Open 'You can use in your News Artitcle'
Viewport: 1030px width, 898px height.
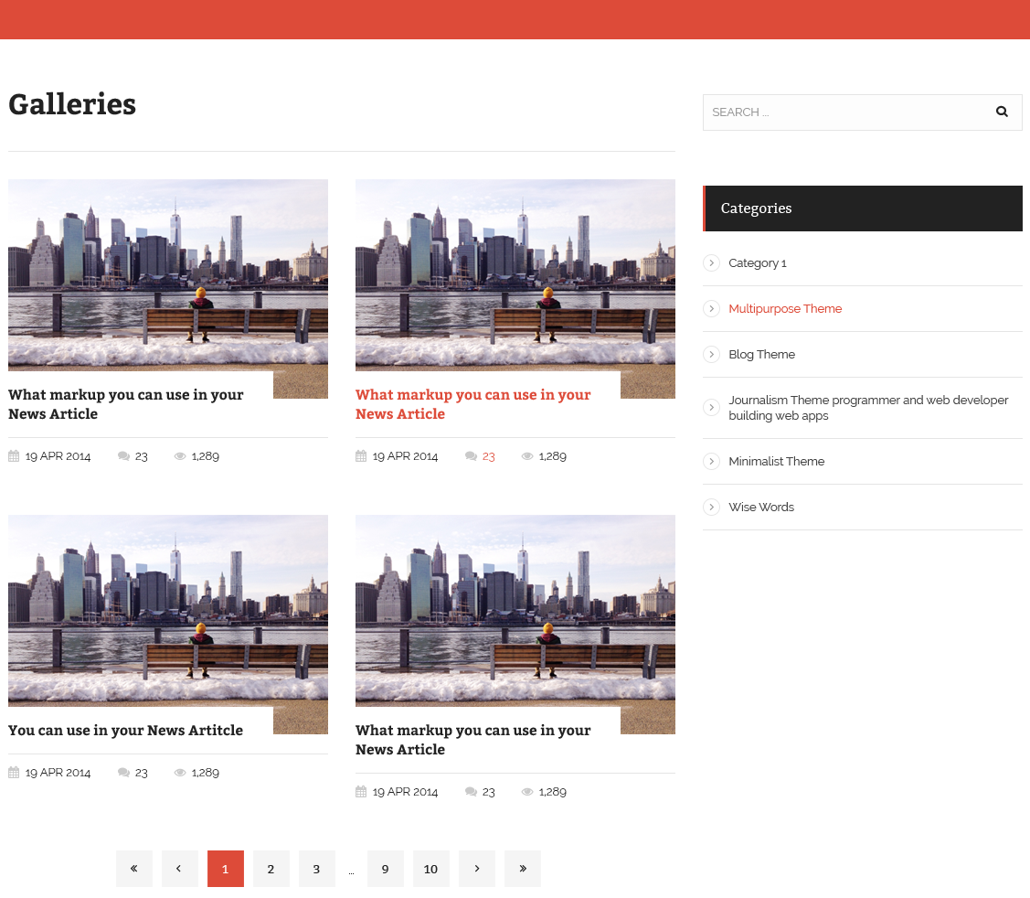pos(125,731)
